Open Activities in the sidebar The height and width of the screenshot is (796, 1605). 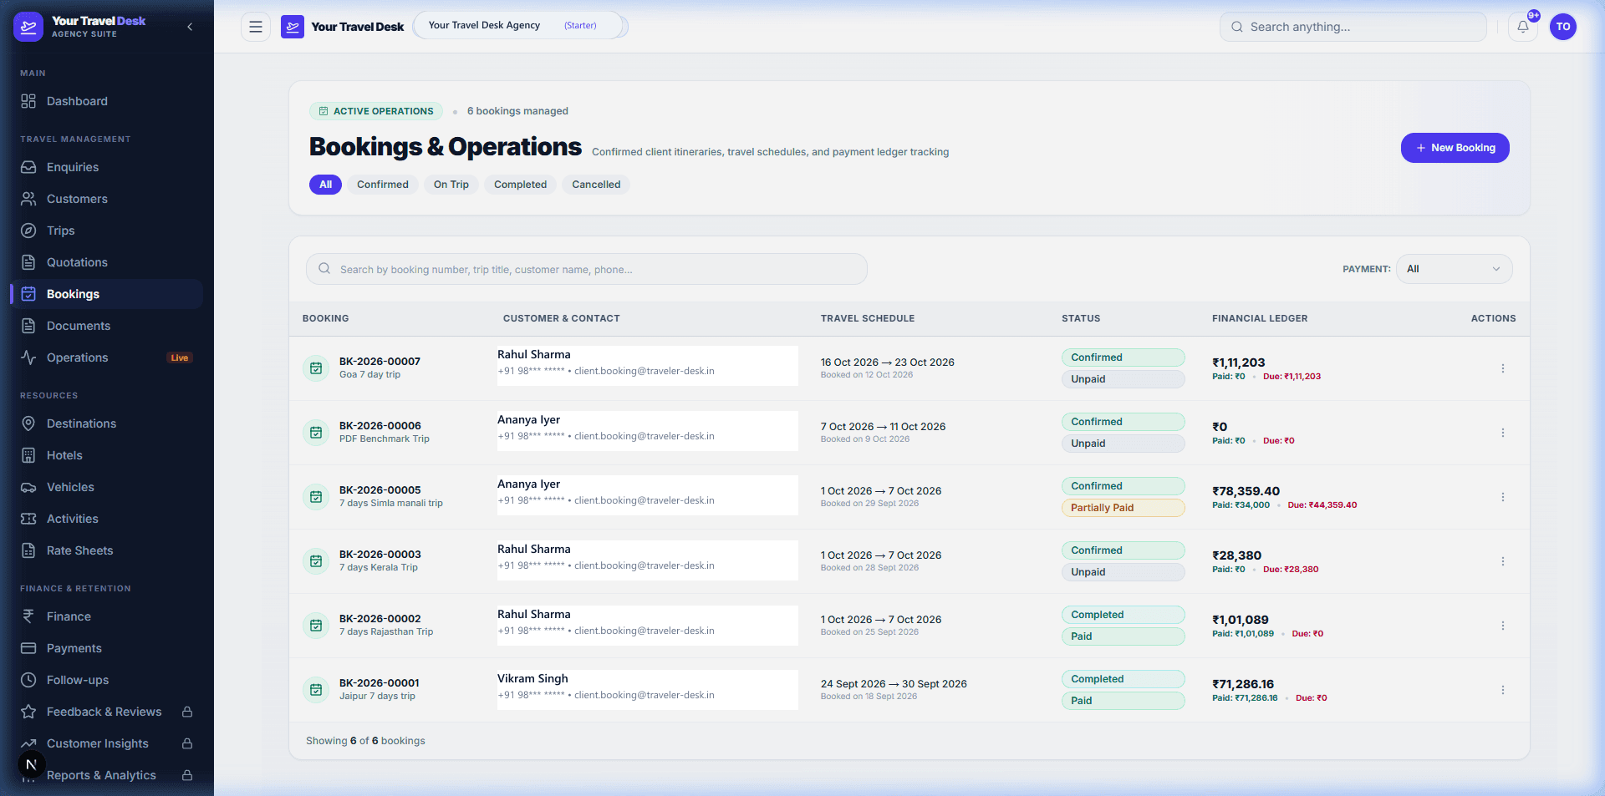[107, 519]
